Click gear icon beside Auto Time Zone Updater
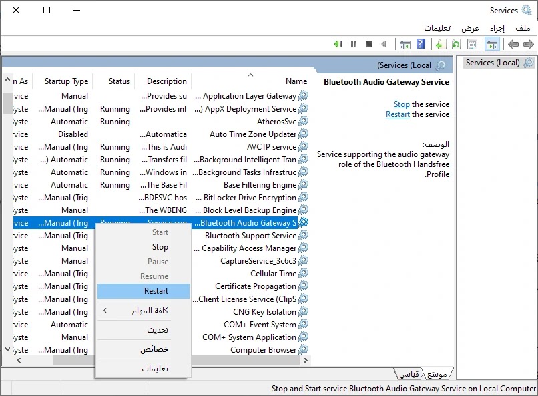 [x=303, y=134]
